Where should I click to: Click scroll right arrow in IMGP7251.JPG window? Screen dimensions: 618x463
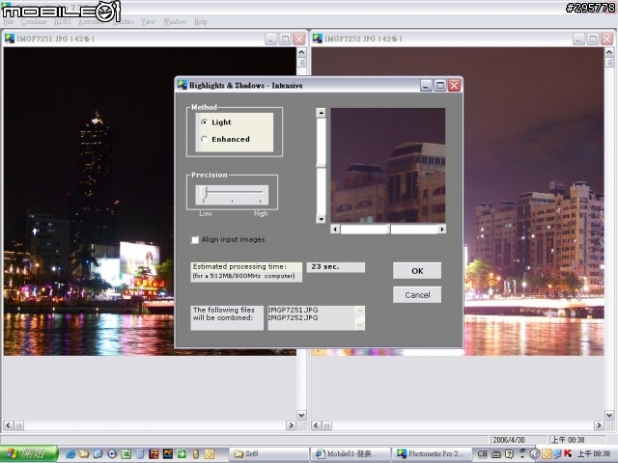click(x=291, y=425)
